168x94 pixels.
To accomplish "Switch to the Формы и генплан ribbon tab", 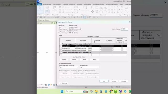I will coord(99,4).
